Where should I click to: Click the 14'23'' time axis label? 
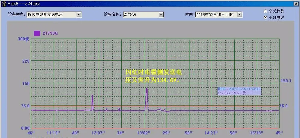point(211,133)
